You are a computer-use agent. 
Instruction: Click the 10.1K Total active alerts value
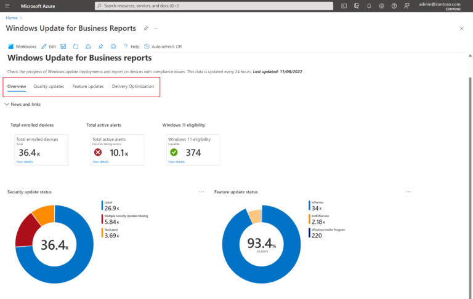[119, 153]
